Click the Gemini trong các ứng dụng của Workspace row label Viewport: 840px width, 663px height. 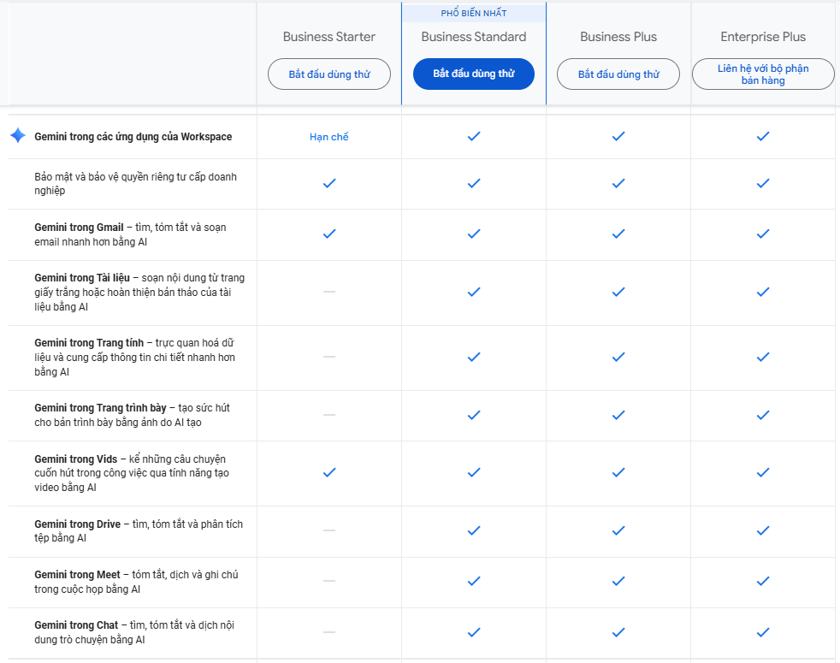tap(125, 134)
